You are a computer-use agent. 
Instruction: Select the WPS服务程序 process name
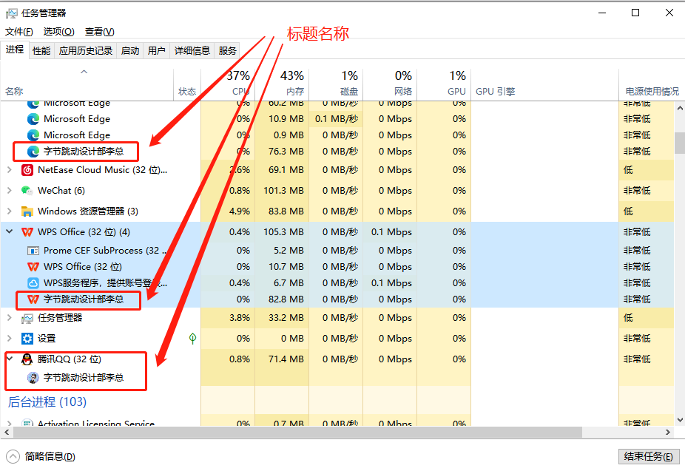[x=105, y=283]
